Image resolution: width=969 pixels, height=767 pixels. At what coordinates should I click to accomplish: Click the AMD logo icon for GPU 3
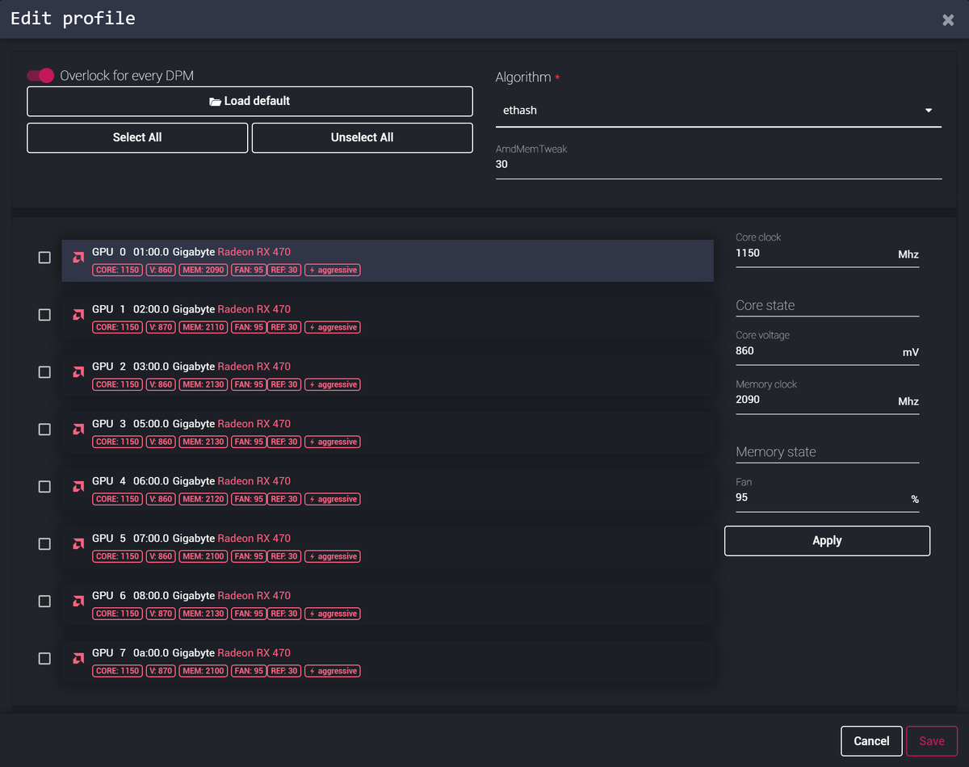point(78,430)
